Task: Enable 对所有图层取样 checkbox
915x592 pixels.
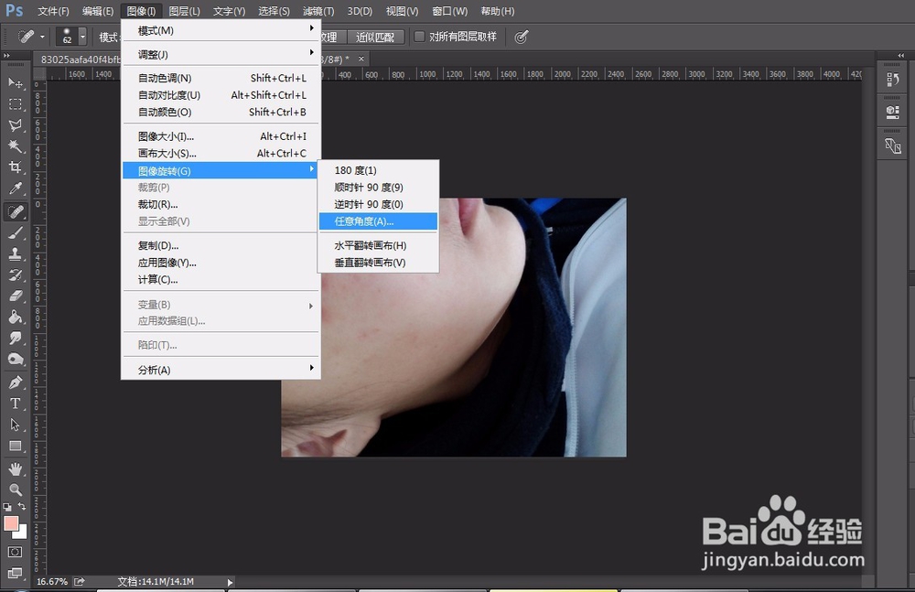Action: point(419,37)
